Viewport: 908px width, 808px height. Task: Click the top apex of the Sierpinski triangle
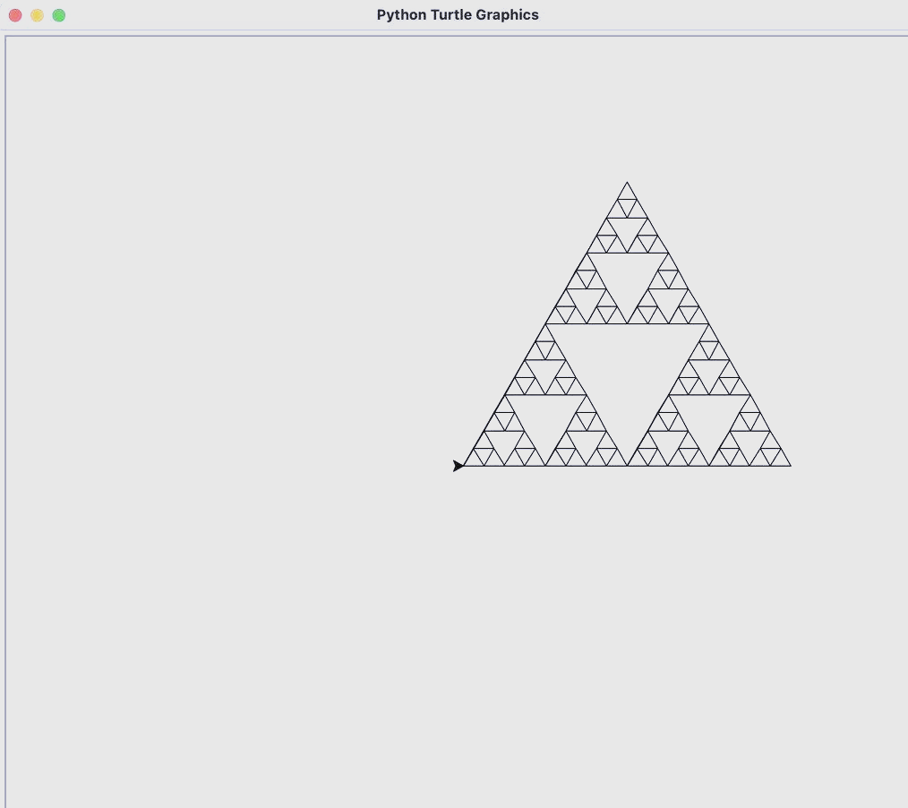click(x=627, y=183)
